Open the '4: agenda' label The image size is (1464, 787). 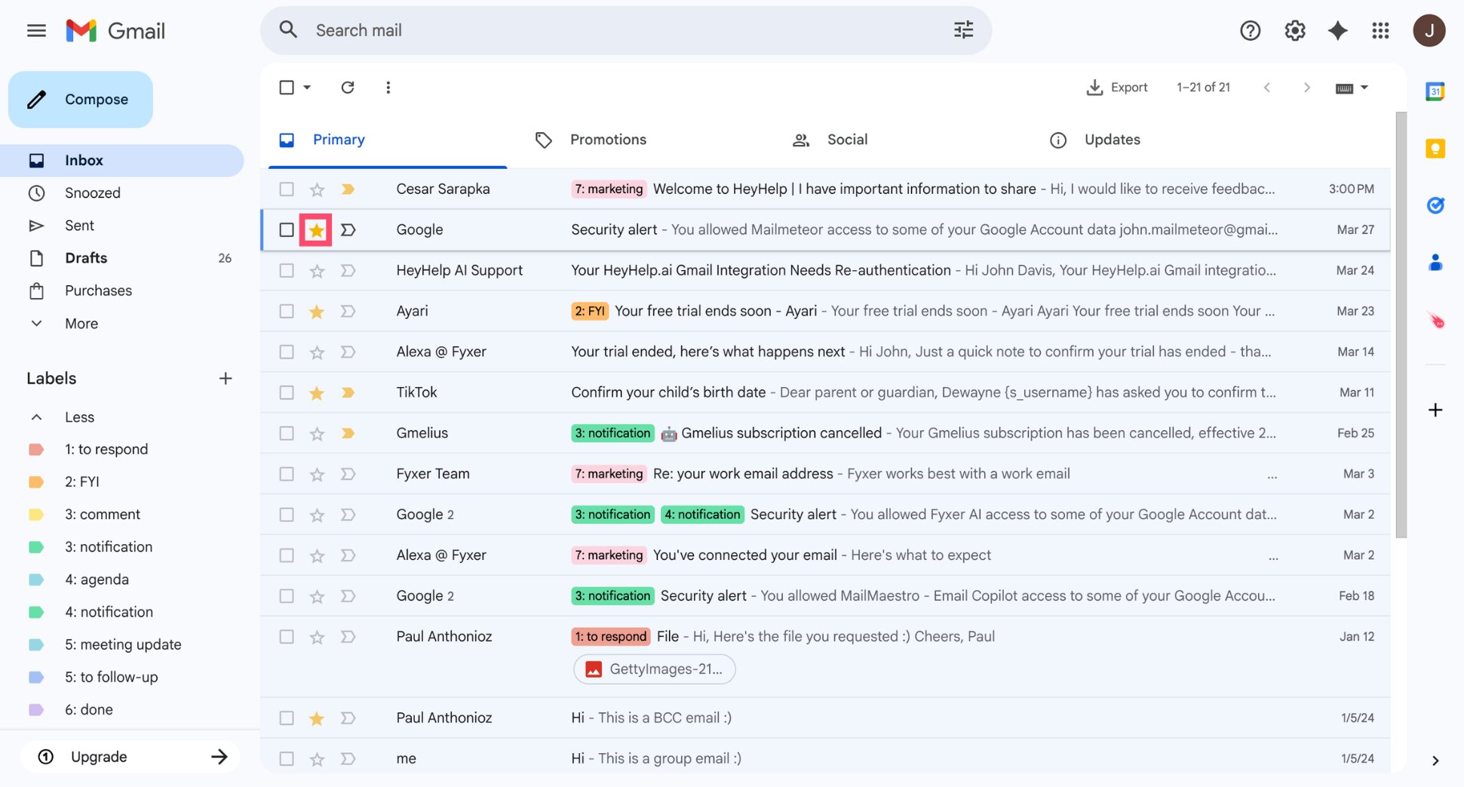(97, 579)
